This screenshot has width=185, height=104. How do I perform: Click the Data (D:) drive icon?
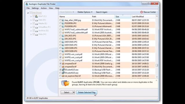[x=37, y=20]
